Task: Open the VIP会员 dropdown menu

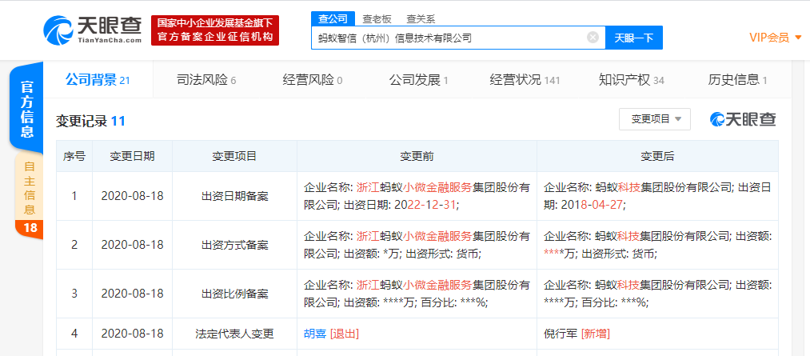Action: 776,38
